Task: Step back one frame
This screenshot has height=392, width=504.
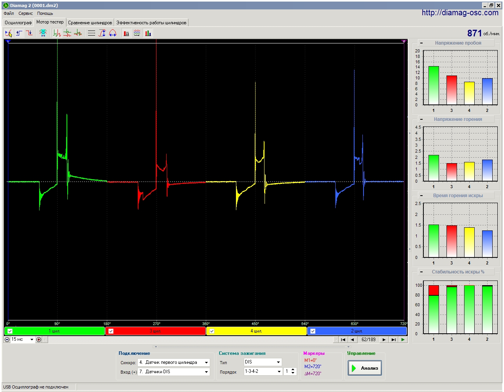Action: (352, 340)
